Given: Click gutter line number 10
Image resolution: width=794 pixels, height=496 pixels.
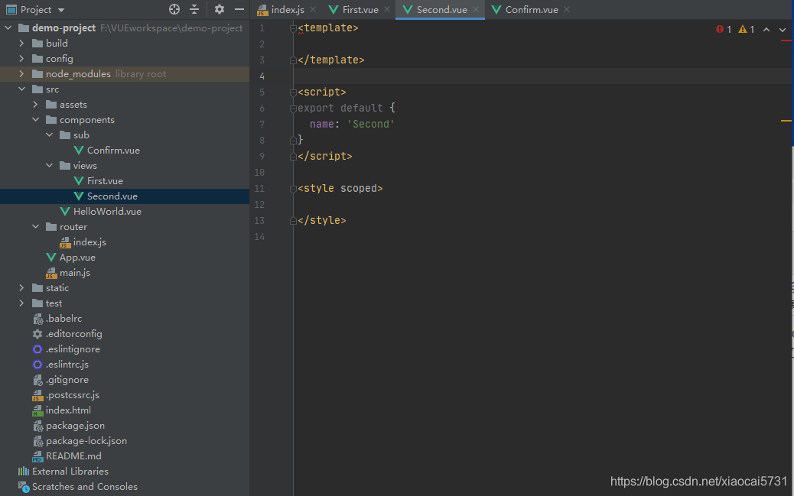Looking at the screenshot, I should [x=259, y=173].
